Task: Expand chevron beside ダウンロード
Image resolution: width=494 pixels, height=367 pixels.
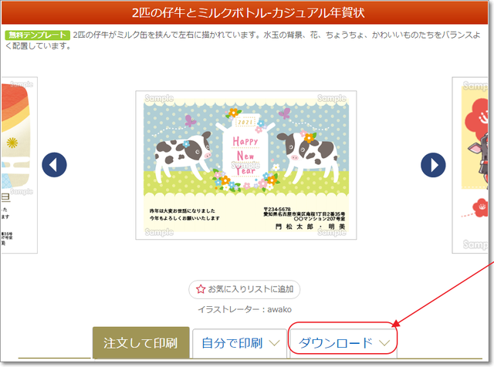Action: 384,343
